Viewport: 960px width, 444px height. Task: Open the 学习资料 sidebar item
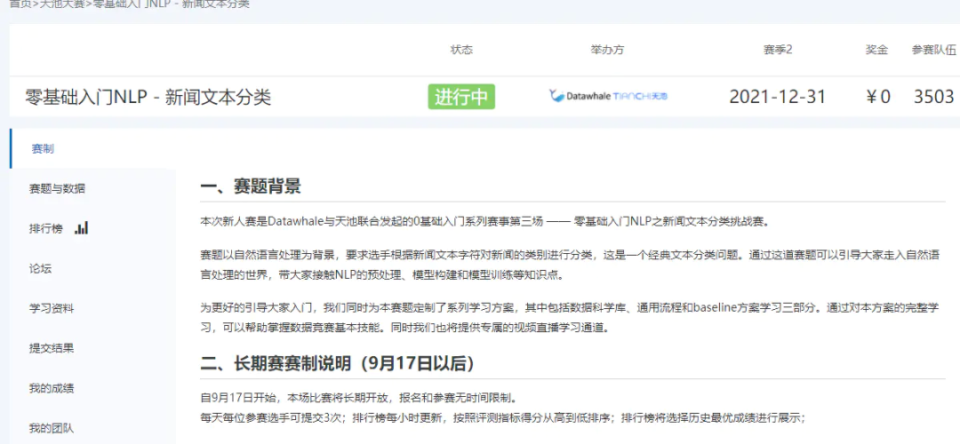coord(52,309)
